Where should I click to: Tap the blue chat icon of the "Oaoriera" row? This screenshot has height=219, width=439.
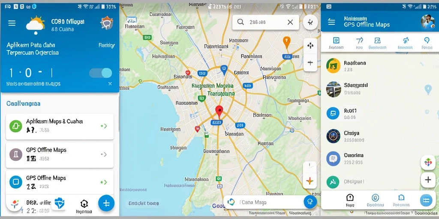point(333,159)
